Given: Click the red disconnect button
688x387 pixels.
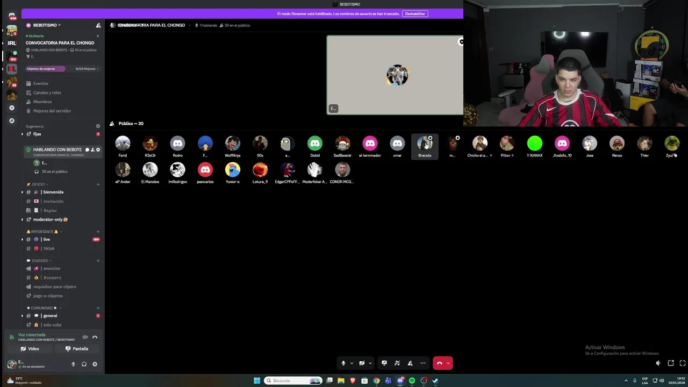Looking at the screenshot, I should click(439, 363).
